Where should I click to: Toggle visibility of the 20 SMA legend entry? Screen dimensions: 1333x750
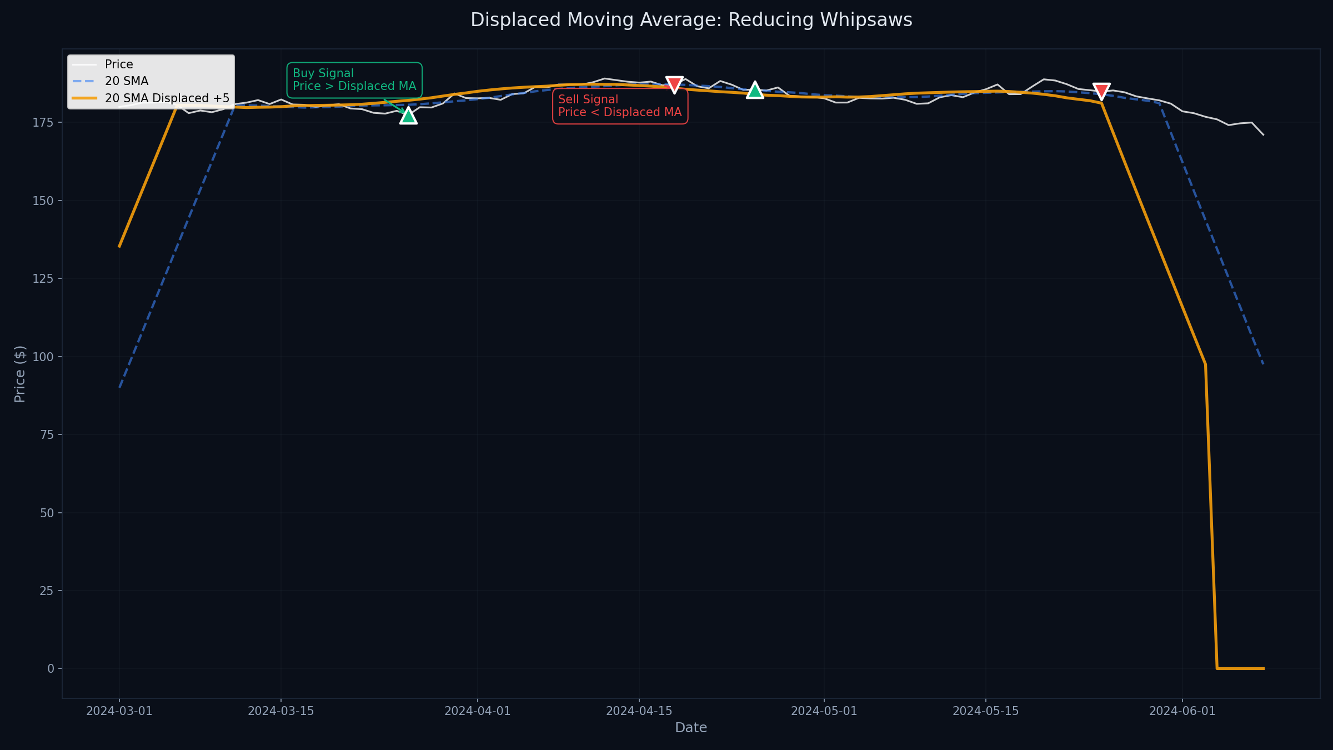pyautogui.click(x=125, y=81)
